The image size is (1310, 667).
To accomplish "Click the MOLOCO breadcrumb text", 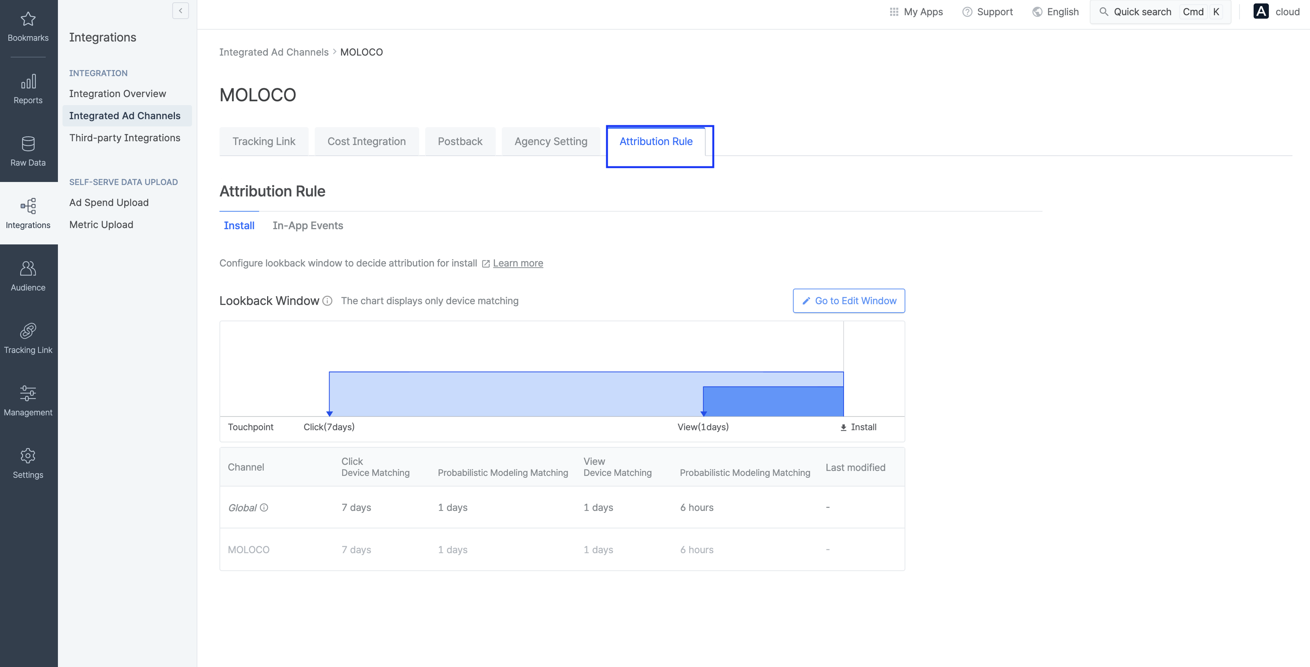I will [362, 52].
